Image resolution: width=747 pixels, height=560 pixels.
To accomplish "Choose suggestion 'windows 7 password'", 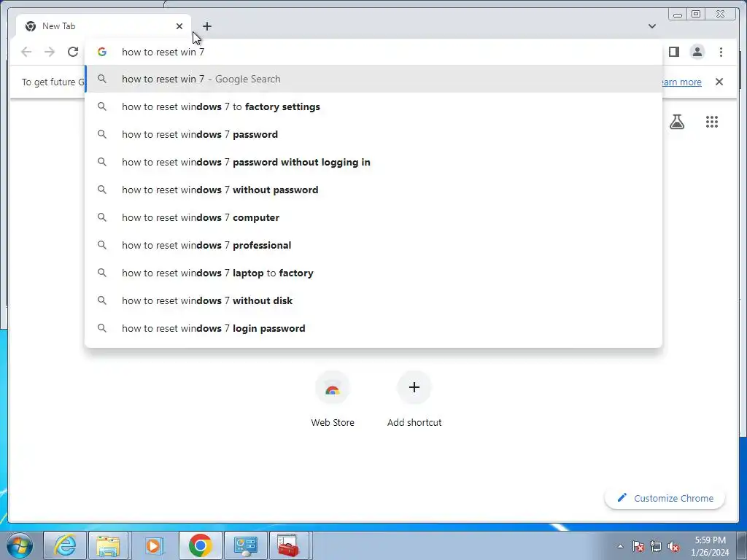I will [373, 134].
